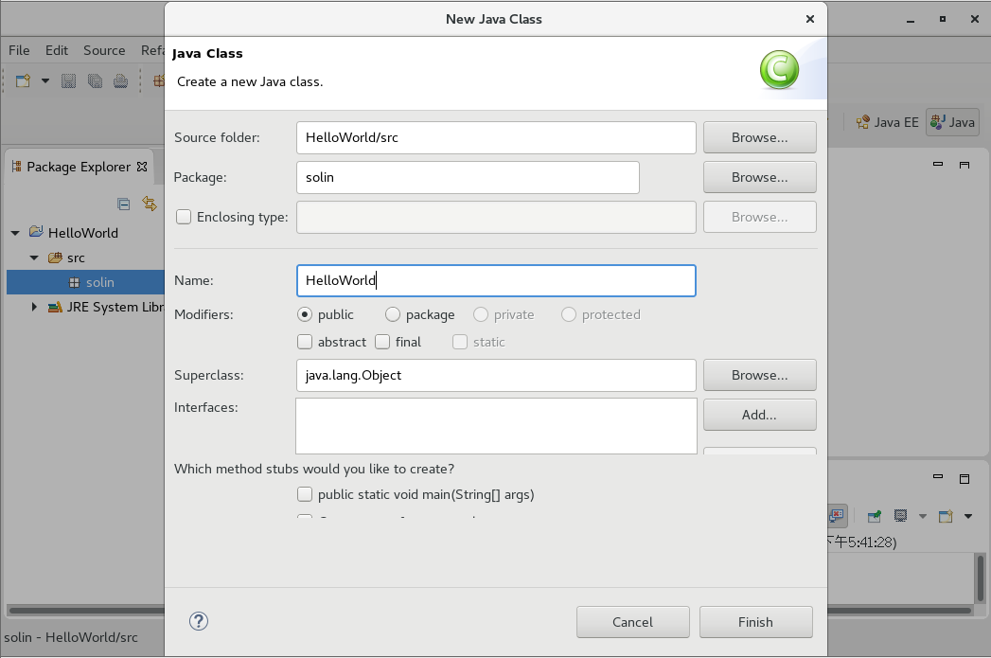This screenshot has height=658, width=991.
Task: Collapse the HelloWorld project tree node
Action: (x=15, y=233)
